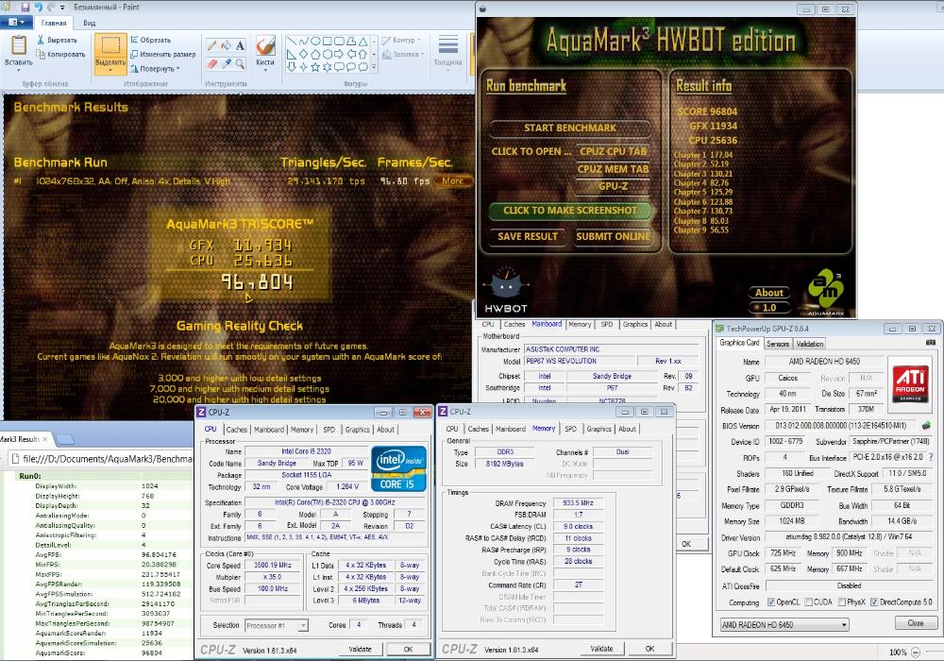Click START BENCHMARK in AquaMark
Image resolution: width=944 pixels, height=661 pixels.
(x=570, y=127)
